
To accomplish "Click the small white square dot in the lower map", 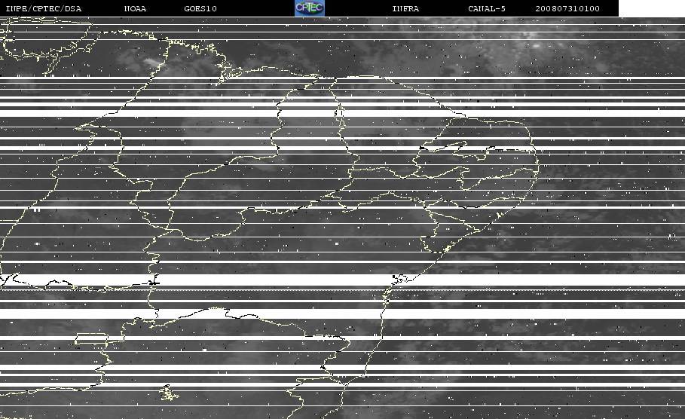I will pyautogui.click(x=204, y=350).
